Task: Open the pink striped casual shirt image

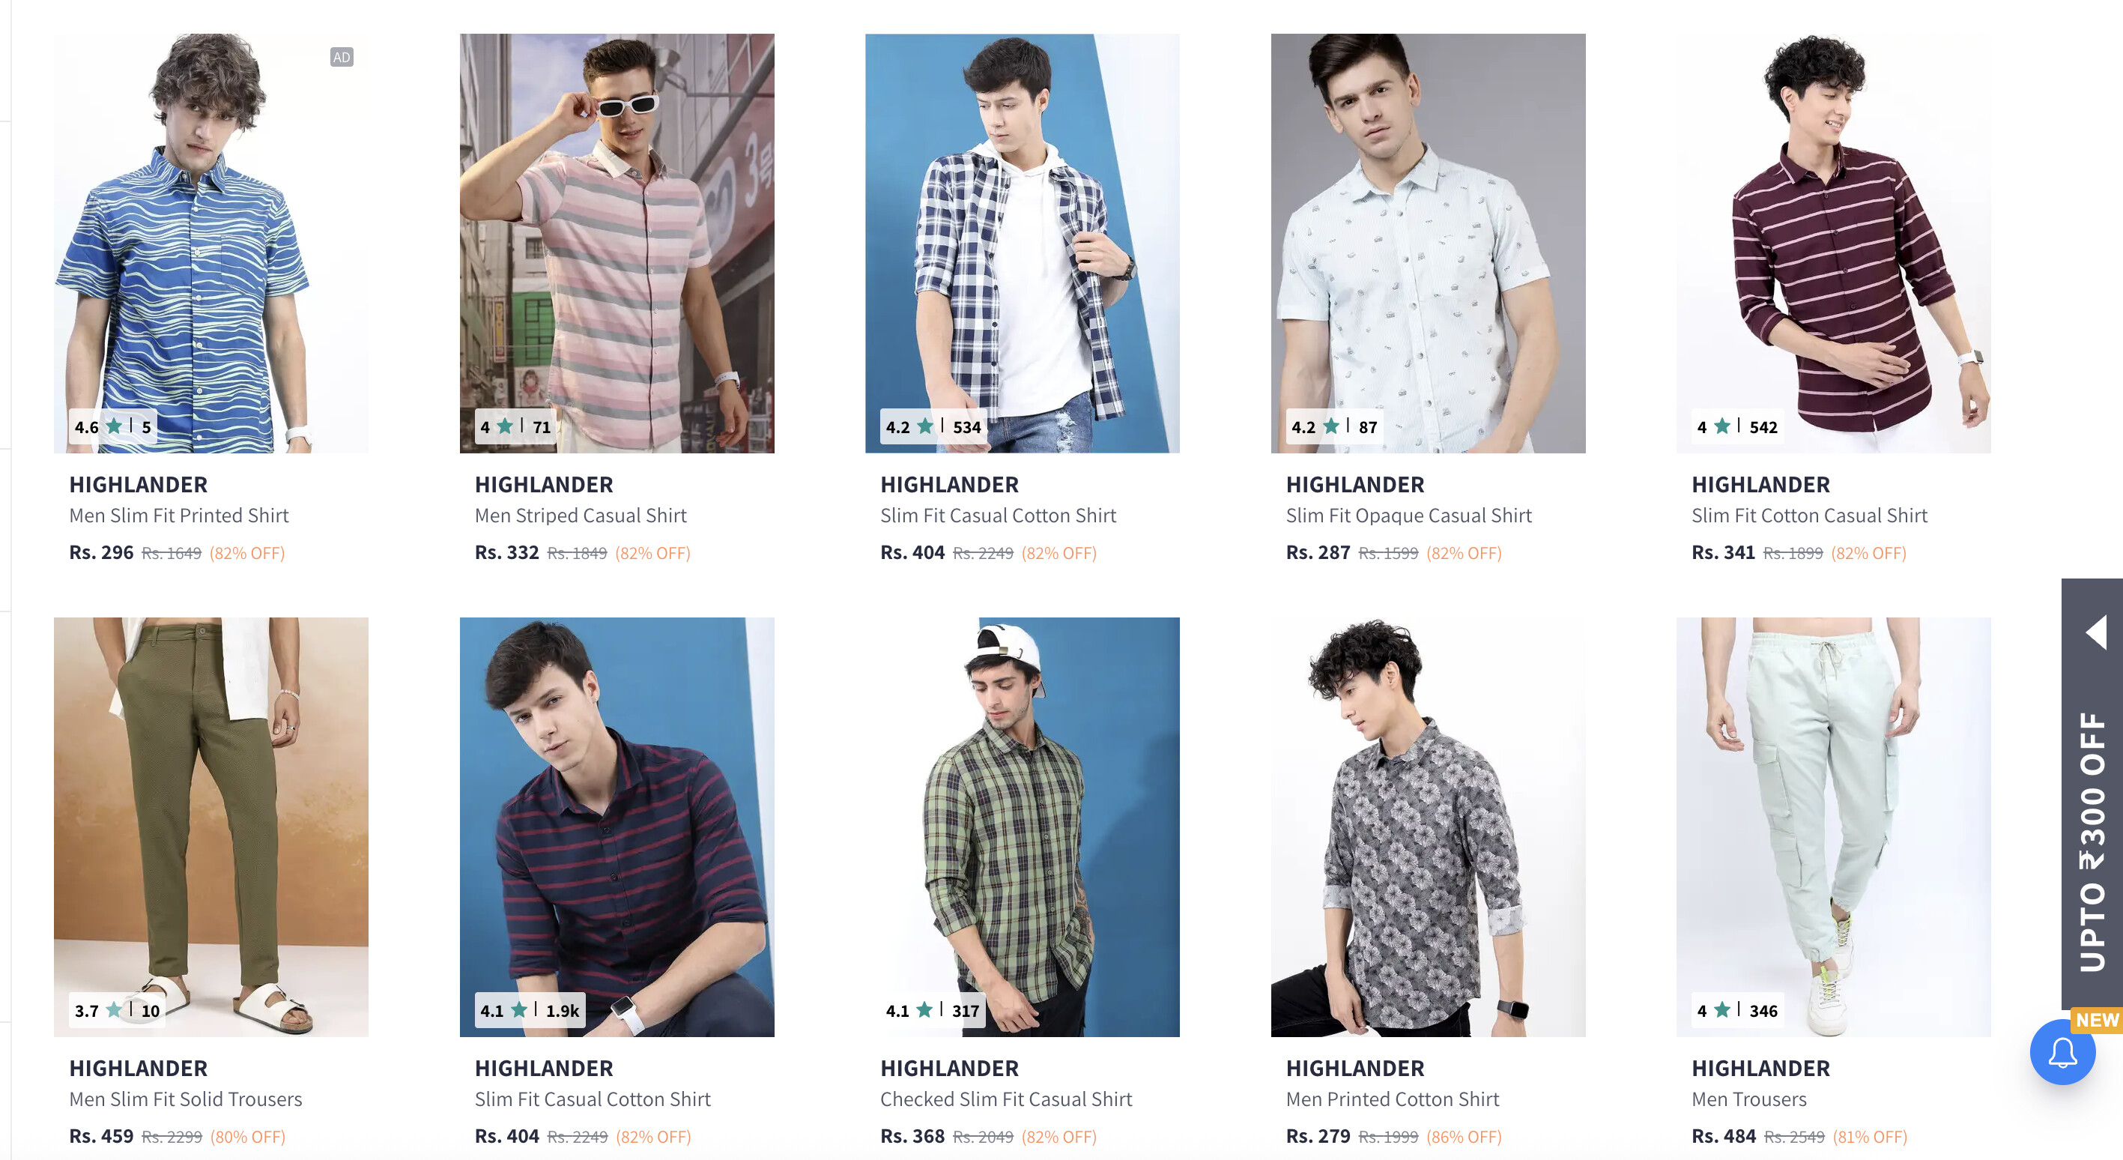Action: pos(617,244)
